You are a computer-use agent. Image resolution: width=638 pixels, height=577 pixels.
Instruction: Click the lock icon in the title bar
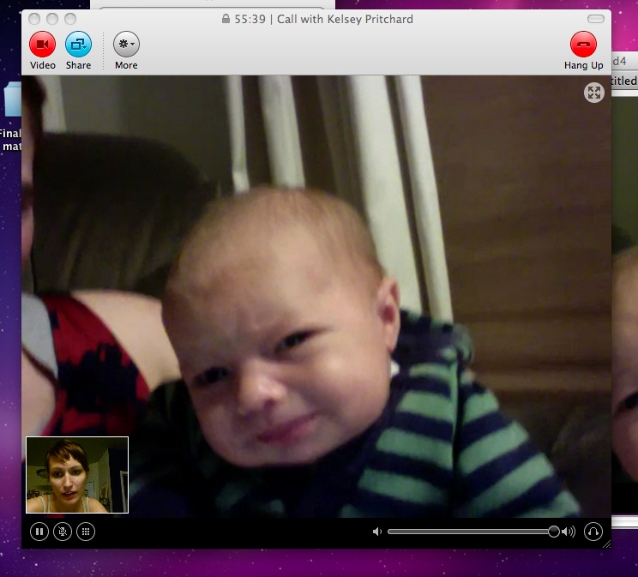(226, 19)
